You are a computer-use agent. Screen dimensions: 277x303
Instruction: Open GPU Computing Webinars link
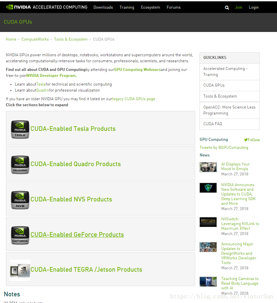point(137,70)
